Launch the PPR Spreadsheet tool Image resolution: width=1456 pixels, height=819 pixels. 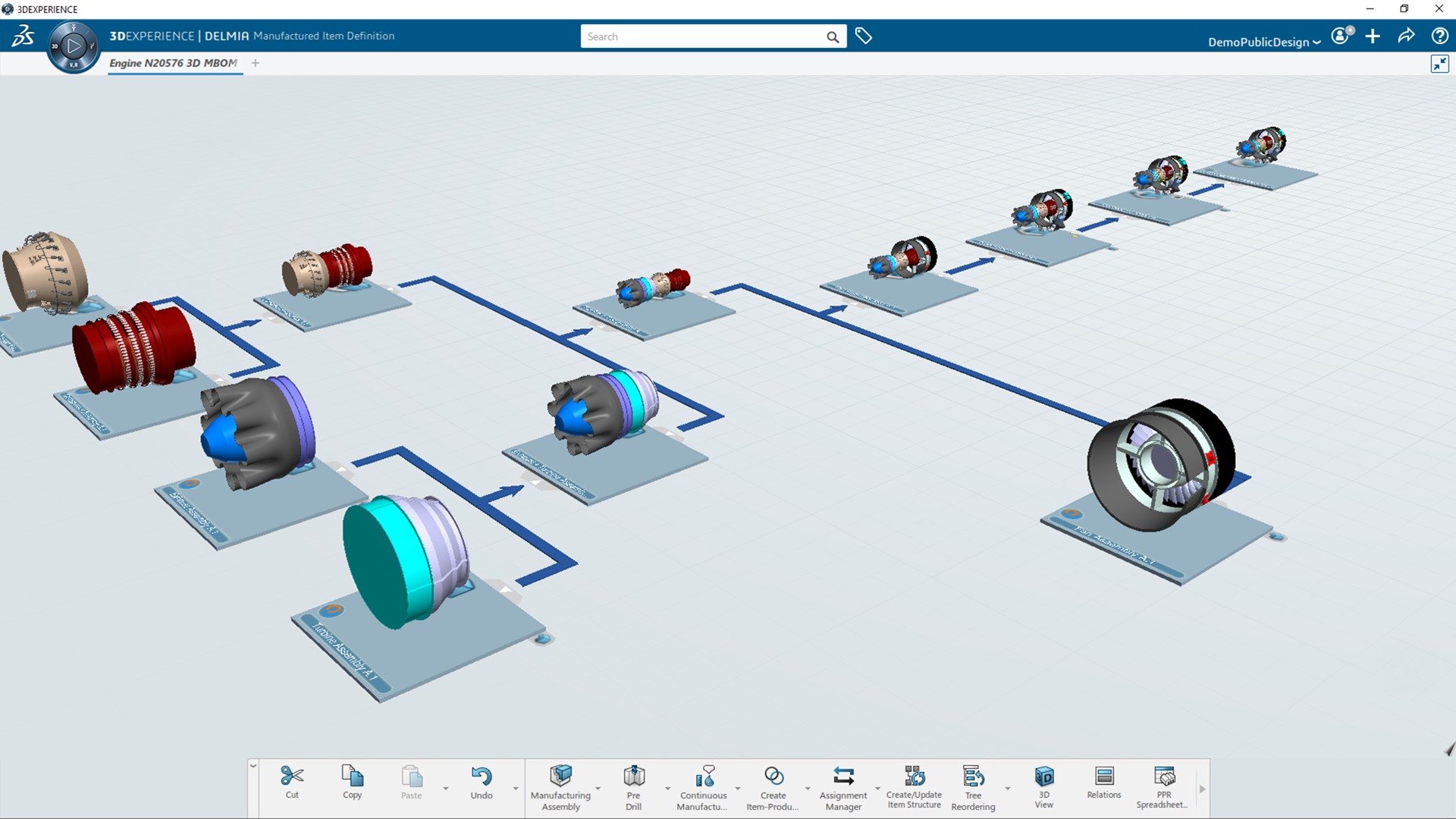click(1163, 786)
